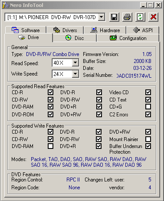Click the green refresh icon

tap(140, 17)
